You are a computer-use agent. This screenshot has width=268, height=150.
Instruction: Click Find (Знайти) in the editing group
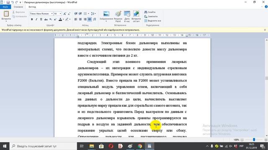(x=150, y=12)
